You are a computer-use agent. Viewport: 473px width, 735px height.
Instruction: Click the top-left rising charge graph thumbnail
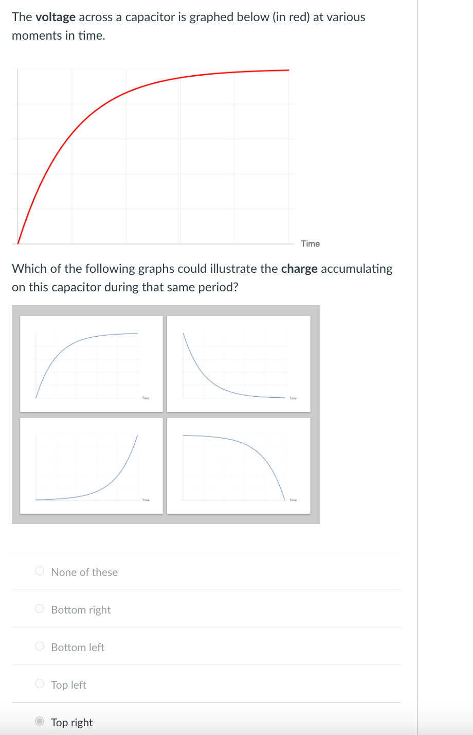click(91, 363)
